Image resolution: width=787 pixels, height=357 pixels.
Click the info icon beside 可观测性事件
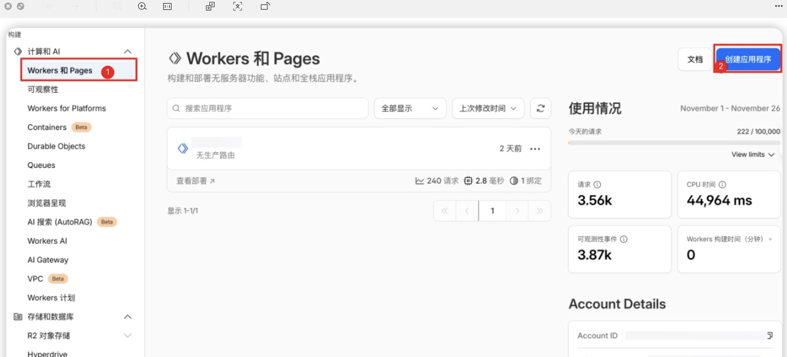tap(624, 239)
